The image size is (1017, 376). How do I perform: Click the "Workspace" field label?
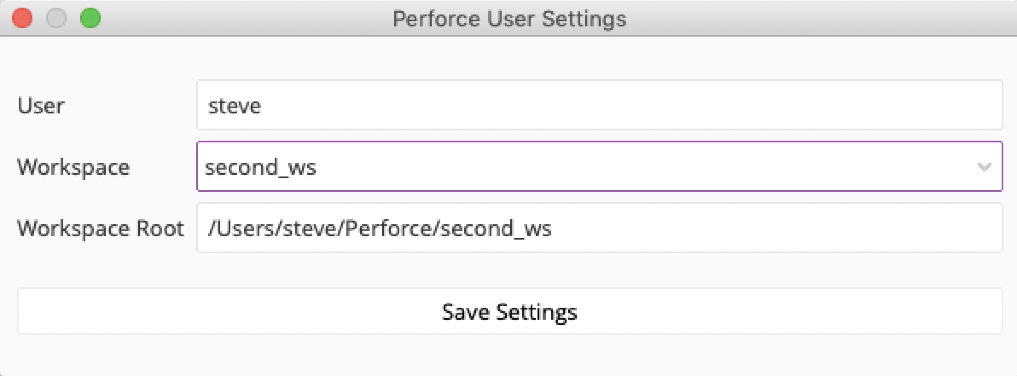[x=73, y=167]
